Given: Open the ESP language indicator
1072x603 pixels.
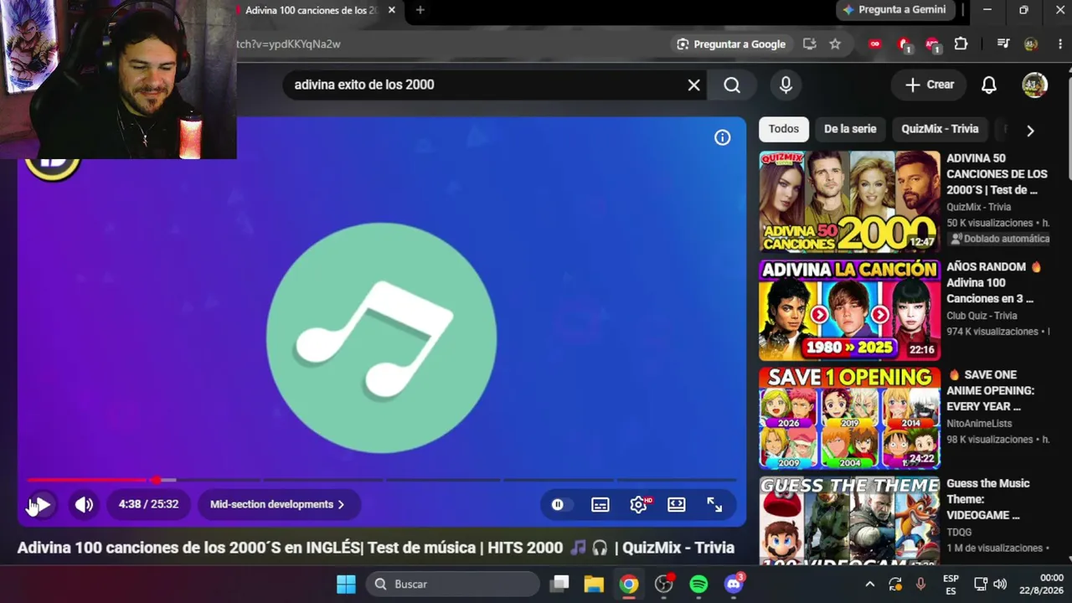Looking at the screenshot, I should tap(951, 584).
